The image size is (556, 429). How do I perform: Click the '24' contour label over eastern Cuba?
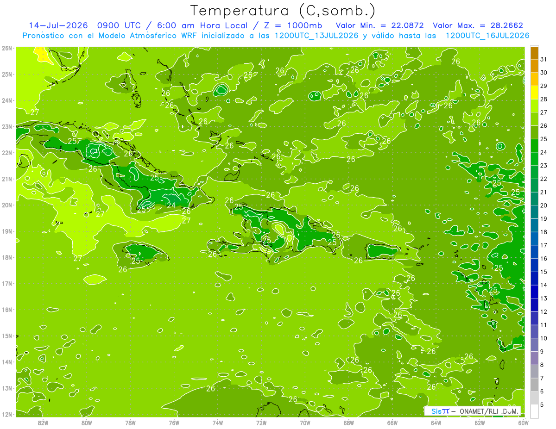(171, 205)
